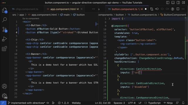Open Customize Layout icon in title bar
The height and width of the screenshot is (105, 188).
[x=183, y=3]
